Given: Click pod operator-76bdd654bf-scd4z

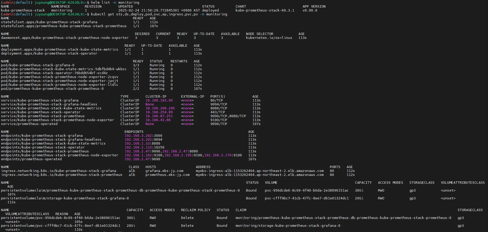Looking at the screenshot, I should (54, 73).
